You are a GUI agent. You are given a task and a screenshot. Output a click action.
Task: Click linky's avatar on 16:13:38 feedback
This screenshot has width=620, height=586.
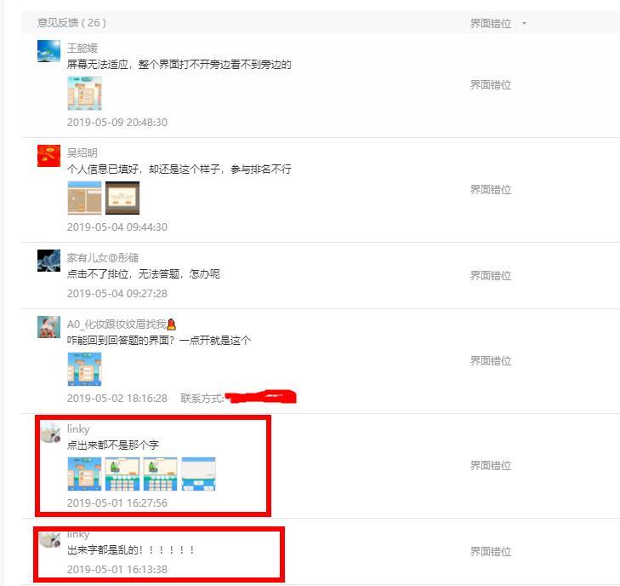[50, 539]
